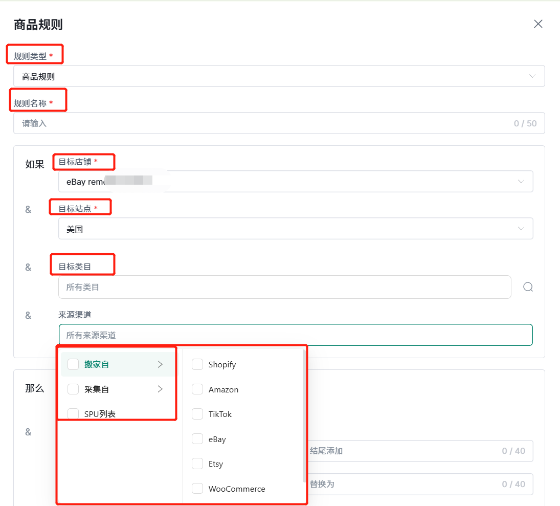Tick the TikTok checkbox

pos(197,414)
